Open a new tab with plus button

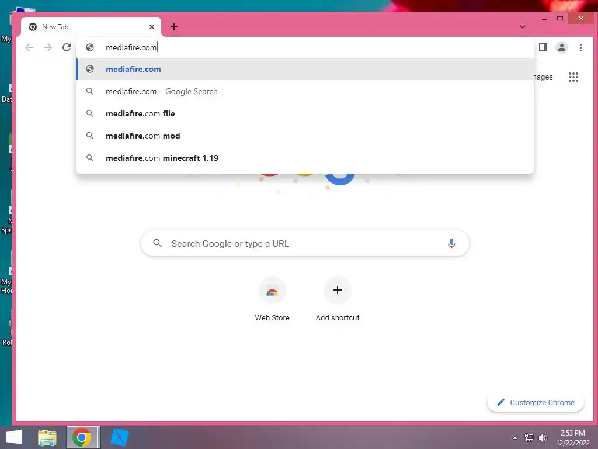174,27
